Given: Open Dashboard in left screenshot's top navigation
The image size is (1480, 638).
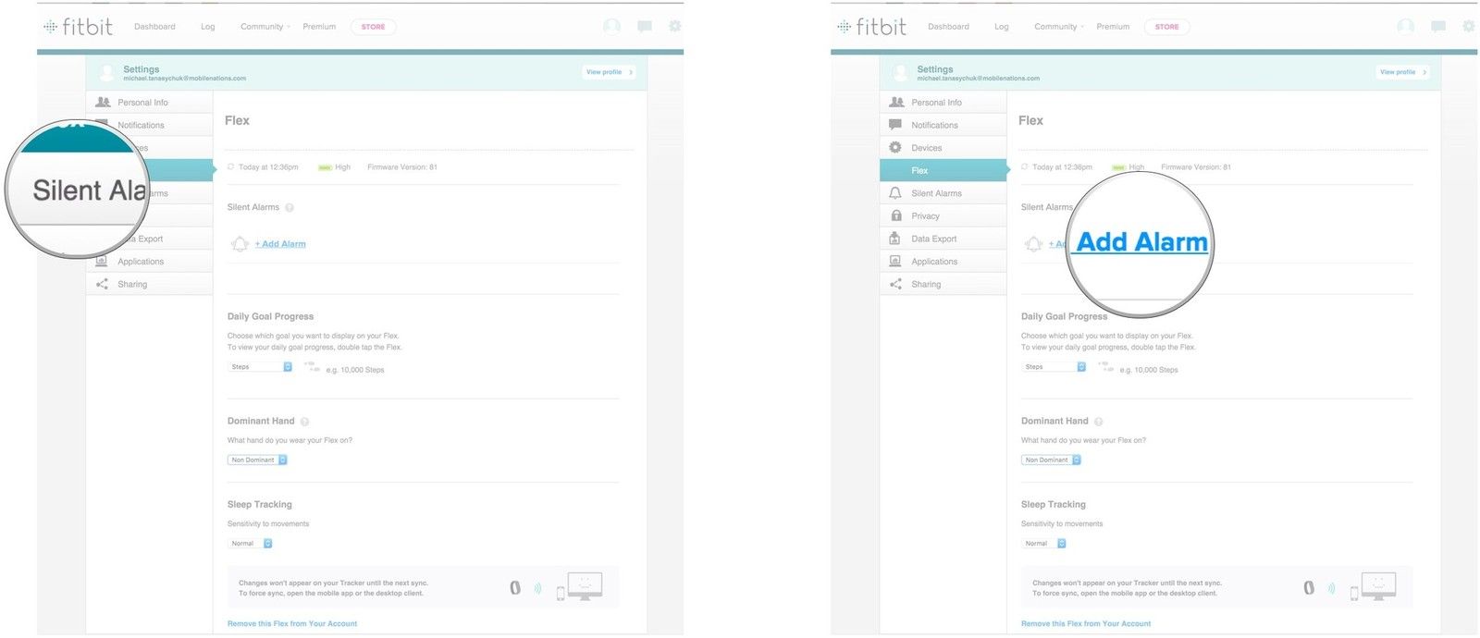Looking at the screenshot, I should (x=154, y=27).
